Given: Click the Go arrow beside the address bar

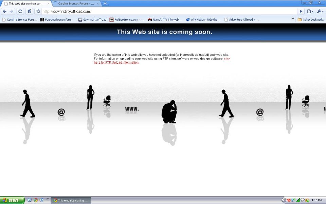Looking at the screenshot, I should 301,12.
